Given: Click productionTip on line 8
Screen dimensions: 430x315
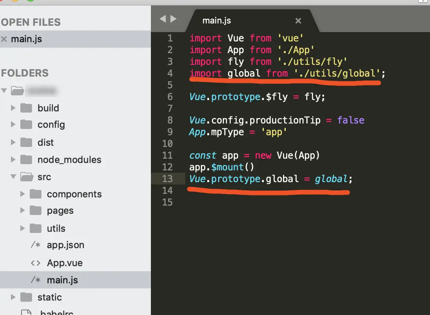Looking at the screenshot, I should pos(285,120).
